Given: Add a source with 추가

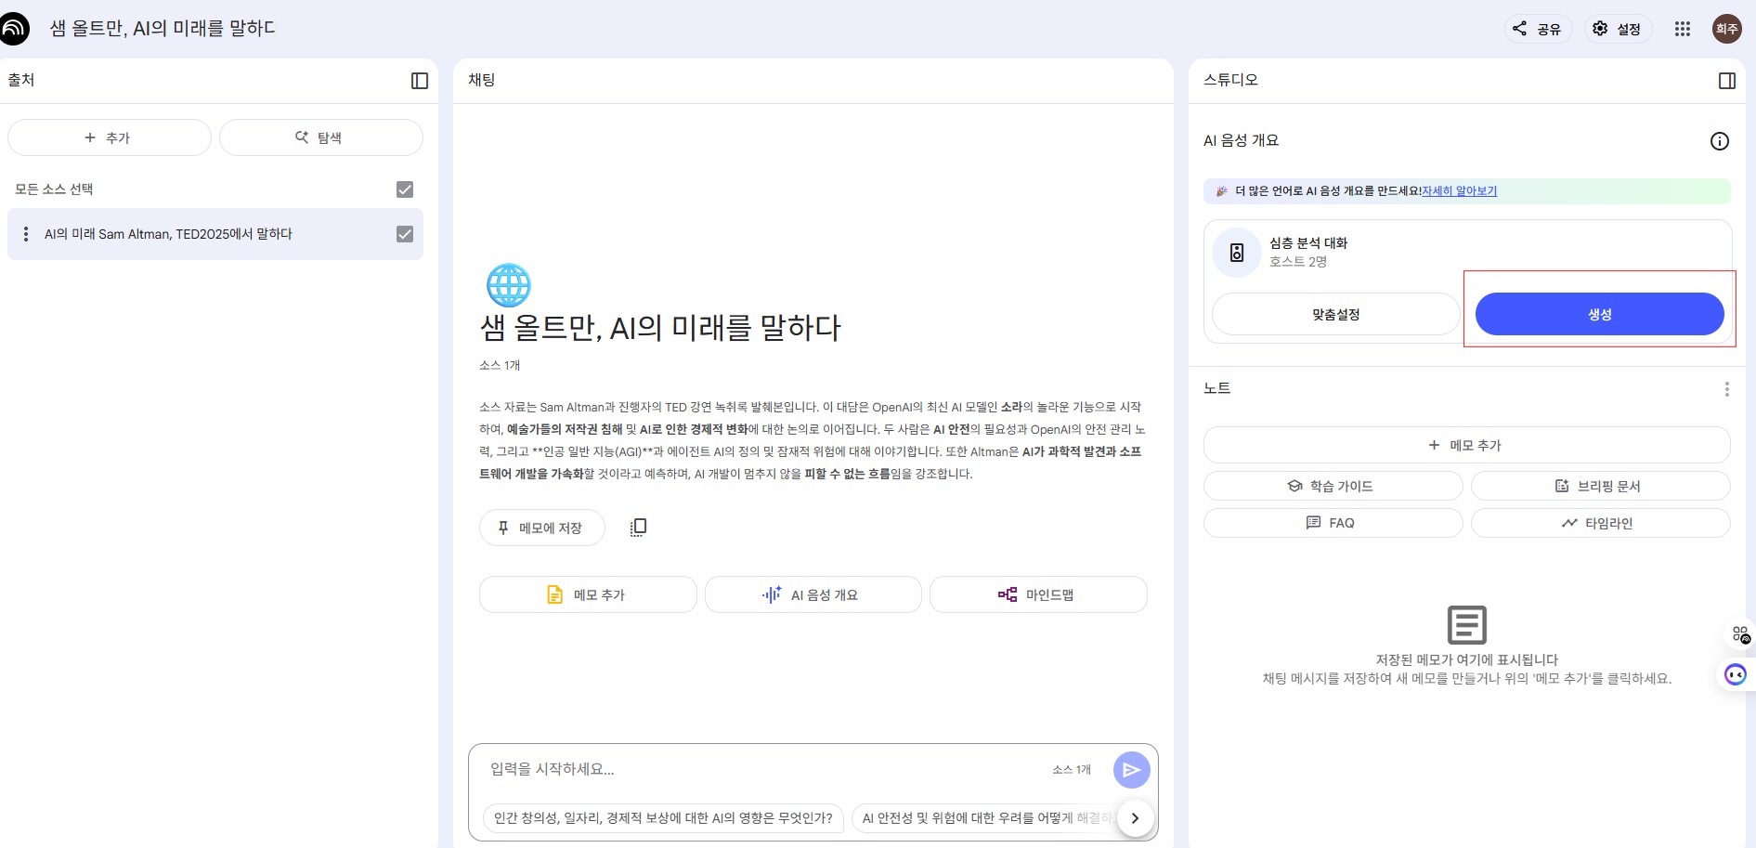Looking at the screenshot, I should [110, 137].
